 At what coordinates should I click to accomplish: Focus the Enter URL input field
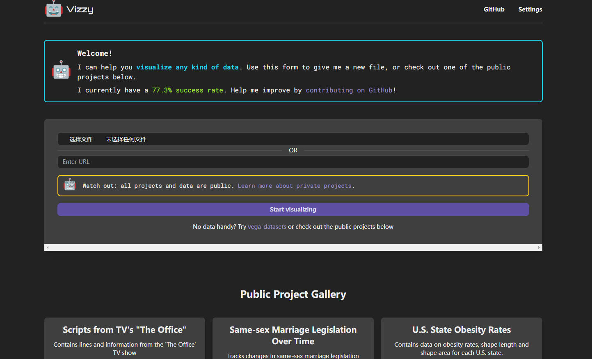point(293,162)
